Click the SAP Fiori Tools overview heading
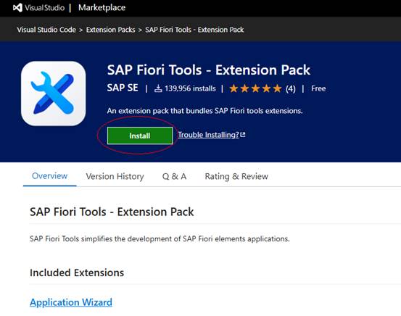Image resolution: width=401 pixels, height=316 pixels. (112, 212)
